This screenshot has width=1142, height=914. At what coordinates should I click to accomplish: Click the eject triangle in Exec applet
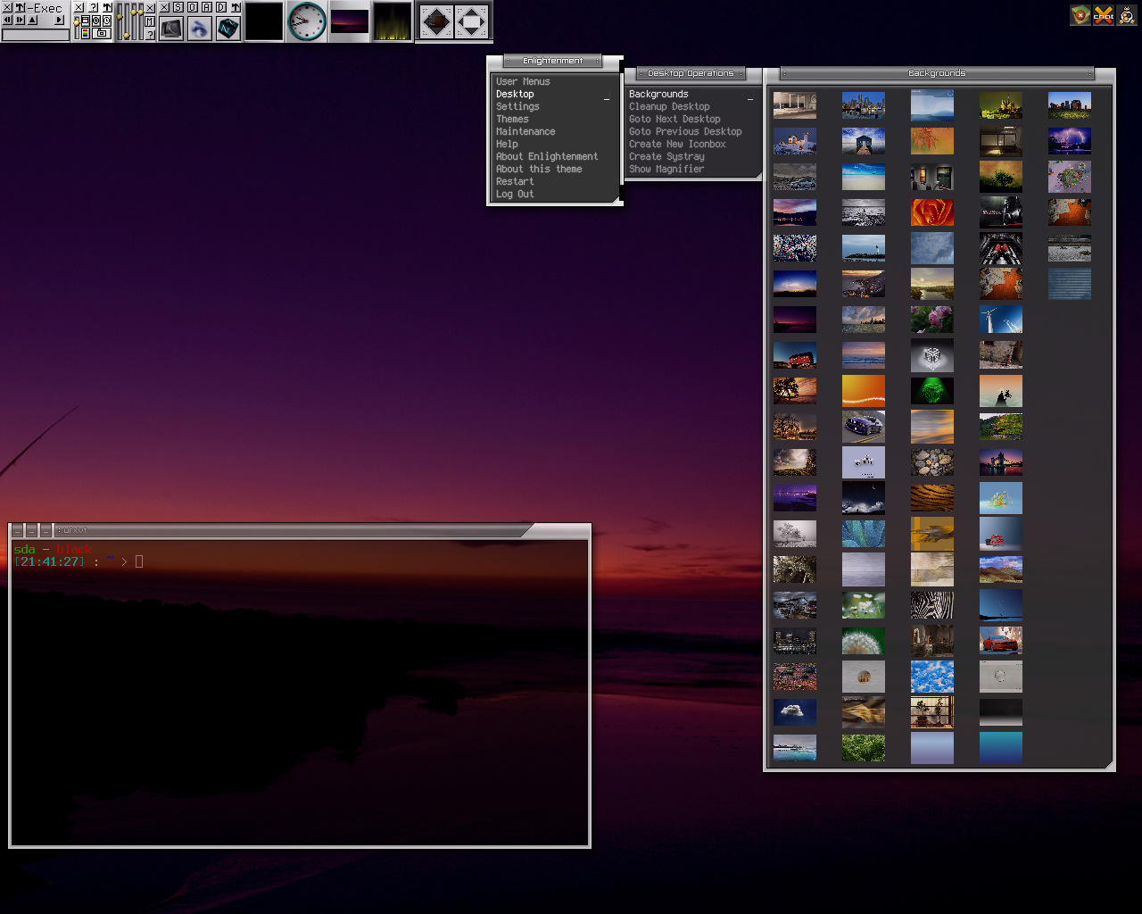[x=32, y=20]
